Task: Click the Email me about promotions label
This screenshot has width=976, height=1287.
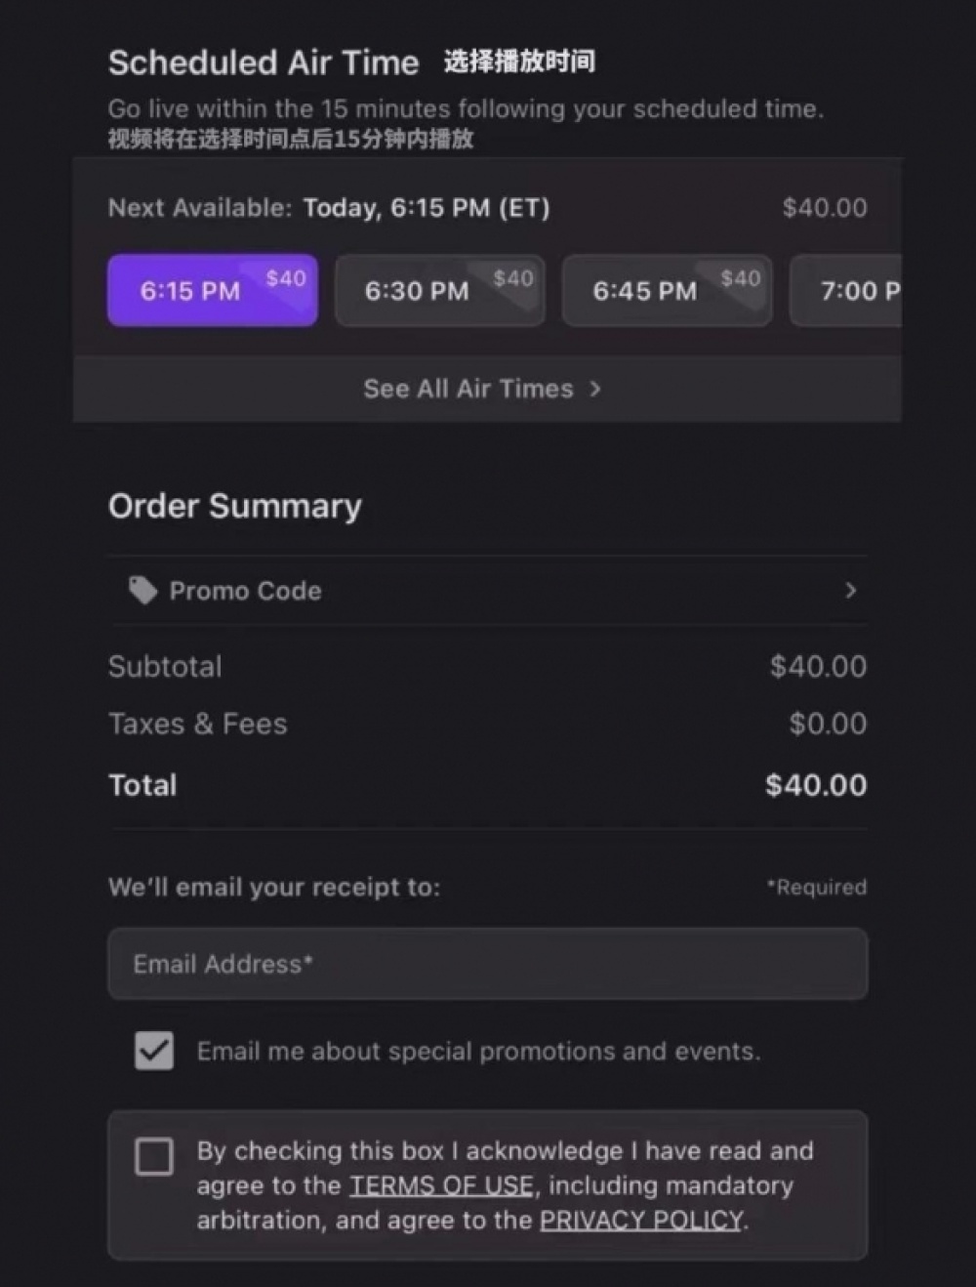Action: pos(478,1052)
